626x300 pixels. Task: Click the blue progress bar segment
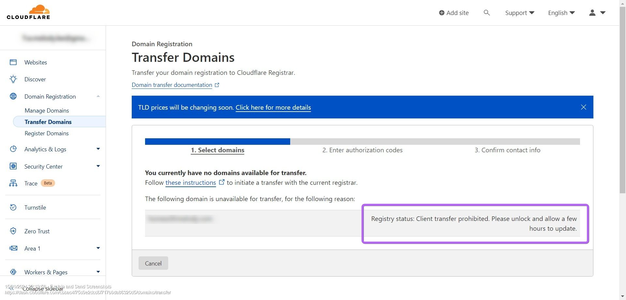point(217,142)
